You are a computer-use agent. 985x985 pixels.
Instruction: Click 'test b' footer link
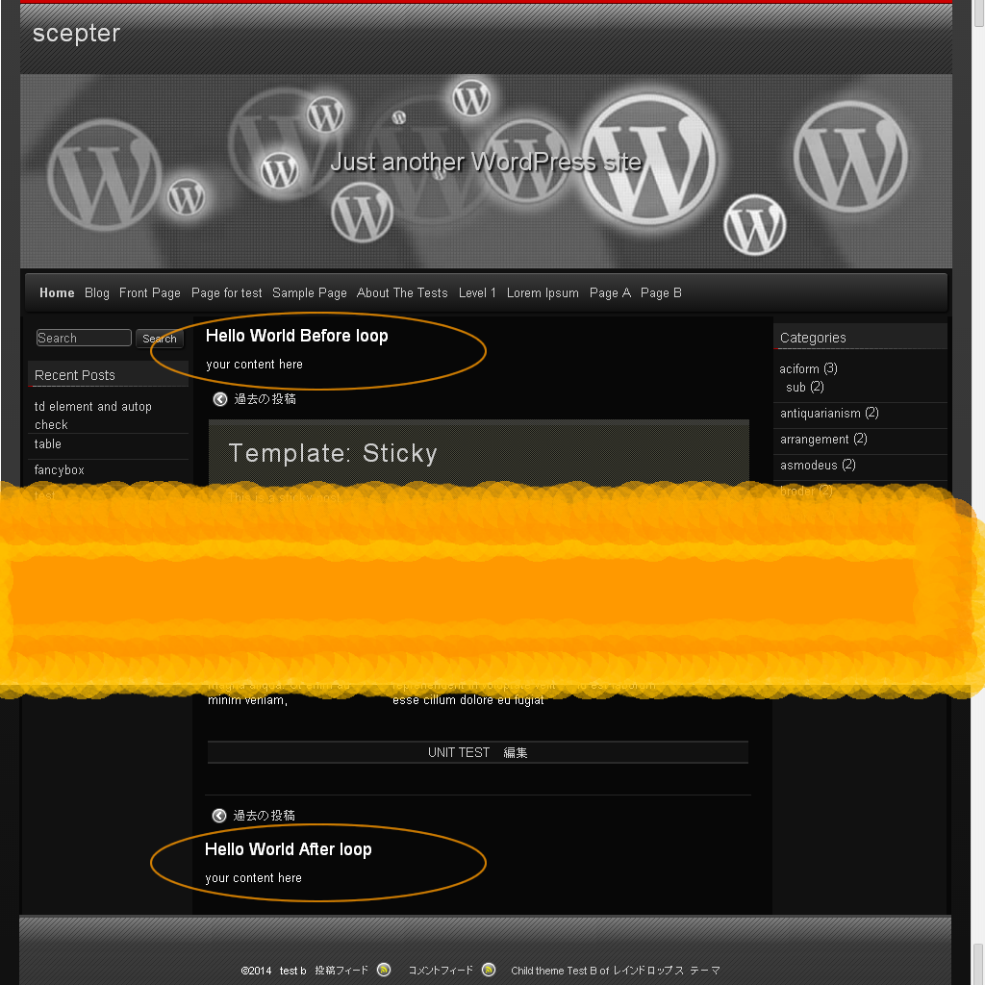[292, 971]
